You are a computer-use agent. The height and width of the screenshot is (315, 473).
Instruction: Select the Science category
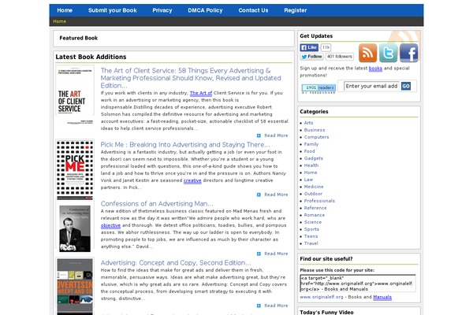pos(312,222)
